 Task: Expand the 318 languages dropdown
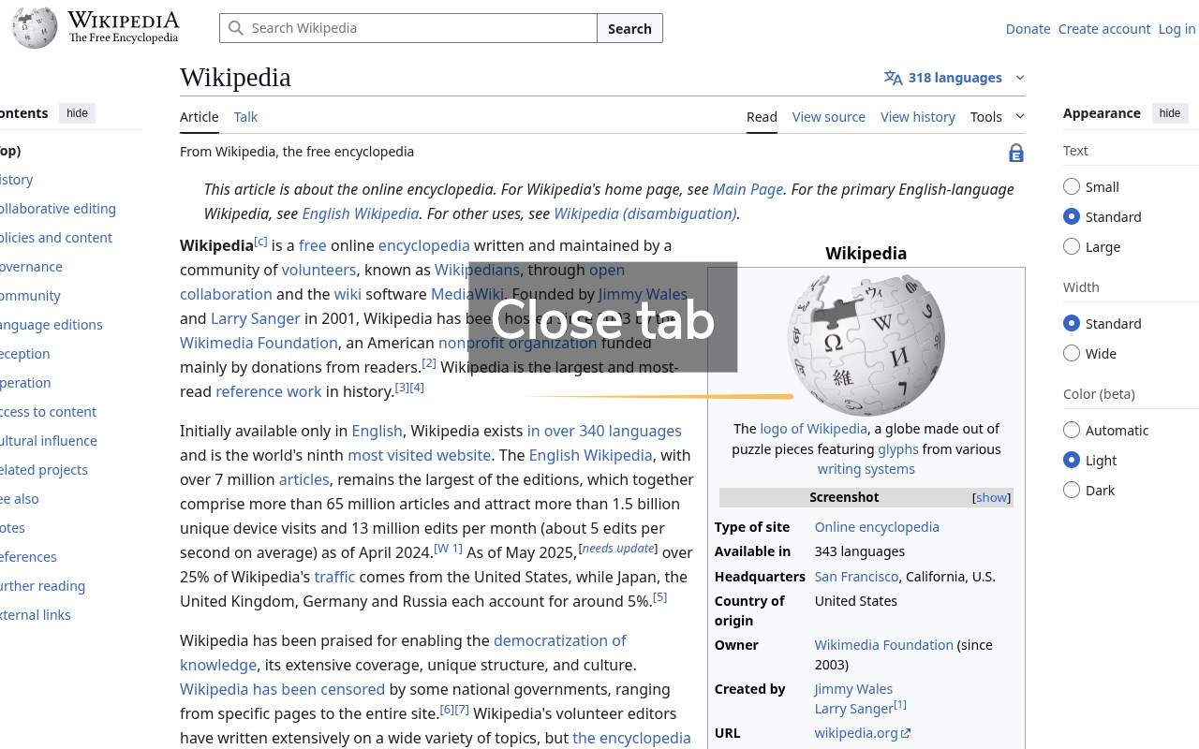click(x=955, y=78)
